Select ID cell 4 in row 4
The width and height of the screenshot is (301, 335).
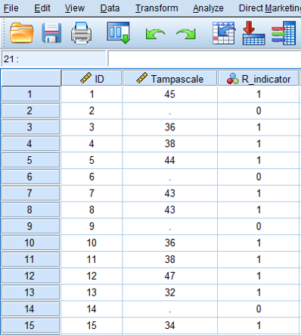tap(92, 144)
